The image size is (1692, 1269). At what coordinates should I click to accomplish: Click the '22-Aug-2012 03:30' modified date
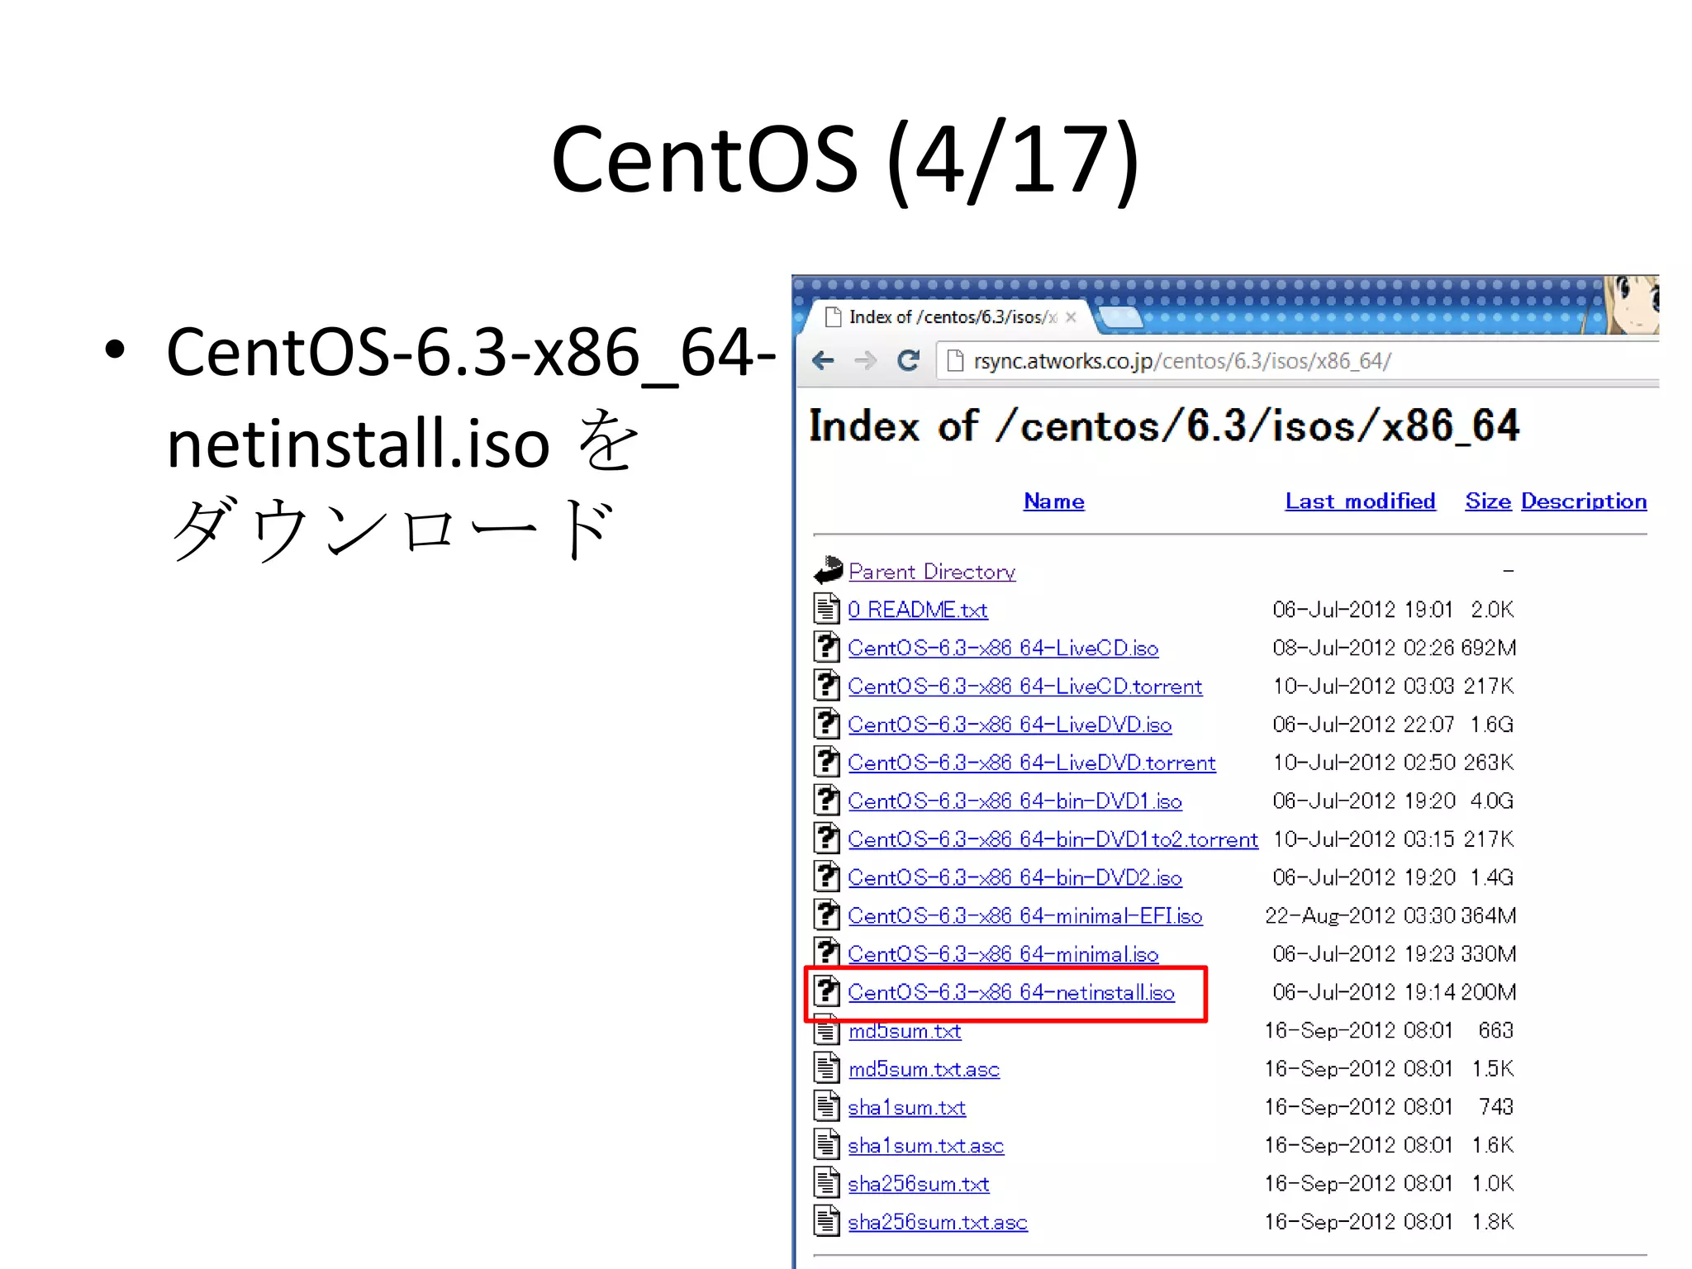tap(1361, 915)
